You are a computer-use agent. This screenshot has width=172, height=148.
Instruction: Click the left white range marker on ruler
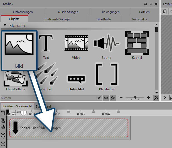point(22,113)
